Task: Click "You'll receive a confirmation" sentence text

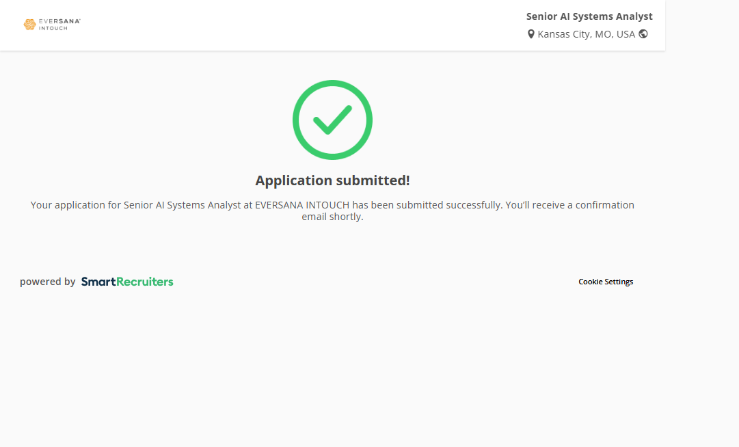Action: click(x=569, y=205)
